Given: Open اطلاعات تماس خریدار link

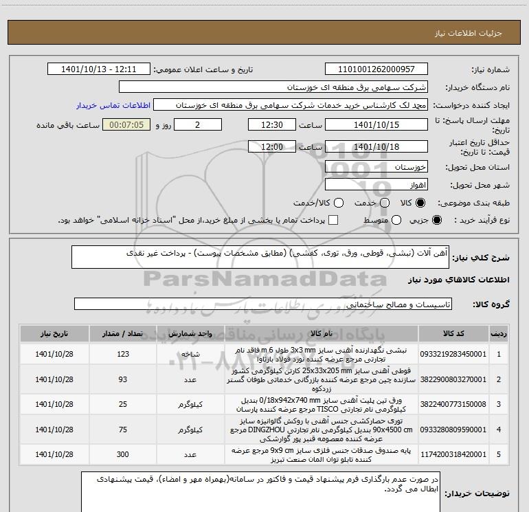Looking at the screenshot, I should 113,105.
